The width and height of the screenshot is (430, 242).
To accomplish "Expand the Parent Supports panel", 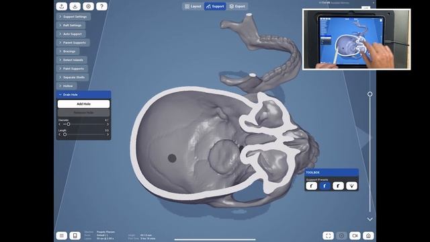I will 73,42.
